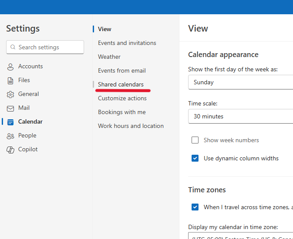Screen dimensions: 293x239
Task: Go to Work hours and location
Action: click(130, 126)
